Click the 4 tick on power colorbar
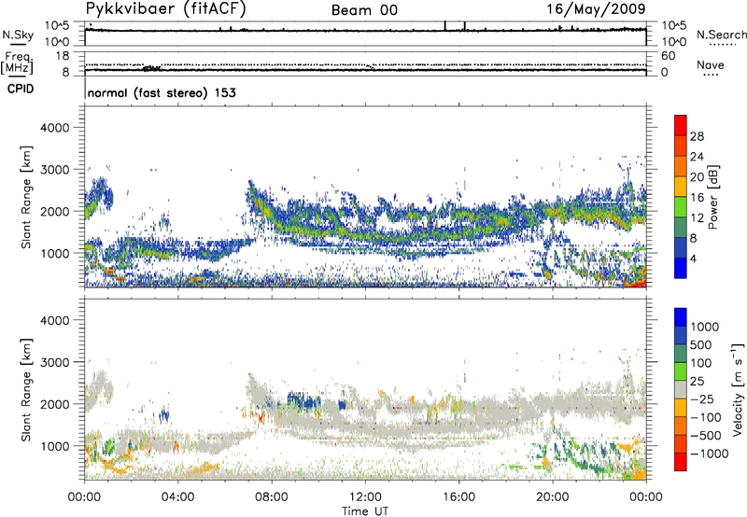The image size is (747, 517). (693, 259)
